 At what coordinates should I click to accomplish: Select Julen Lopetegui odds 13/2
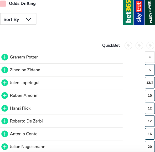click(x=150, y=83)
